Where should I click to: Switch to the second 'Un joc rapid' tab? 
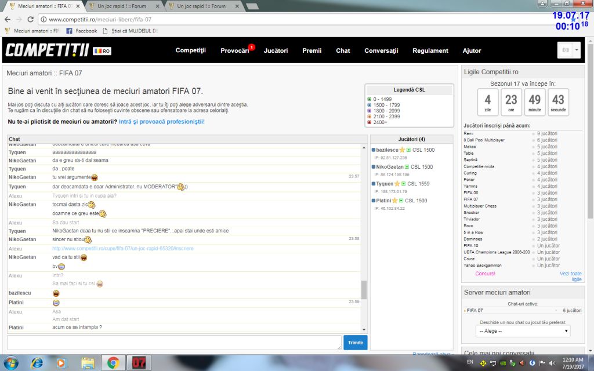[201, 6]
